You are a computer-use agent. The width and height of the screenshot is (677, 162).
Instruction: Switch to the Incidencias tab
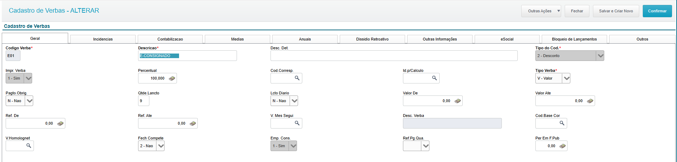coord(103,39)
